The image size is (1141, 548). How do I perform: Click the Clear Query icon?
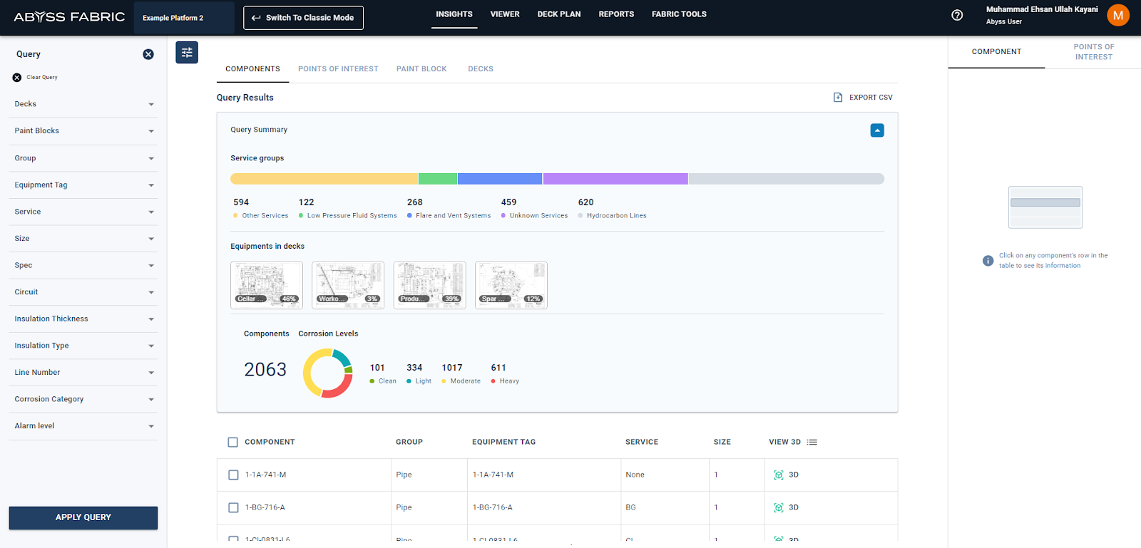click(x=17, y=78)
